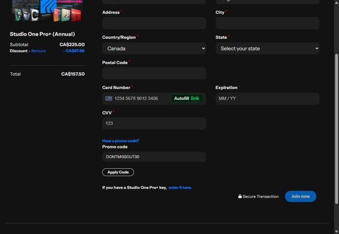
Task: Click the Postal Code input field
Action: [154, 73]
